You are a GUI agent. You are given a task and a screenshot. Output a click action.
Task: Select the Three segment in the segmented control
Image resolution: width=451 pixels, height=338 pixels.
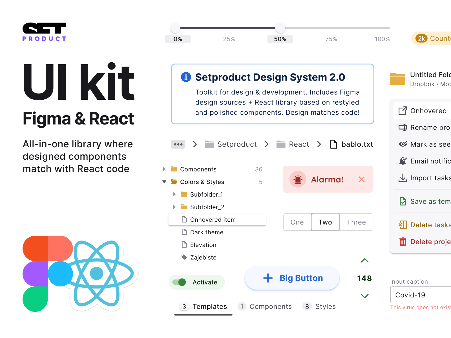pos(356,222)
